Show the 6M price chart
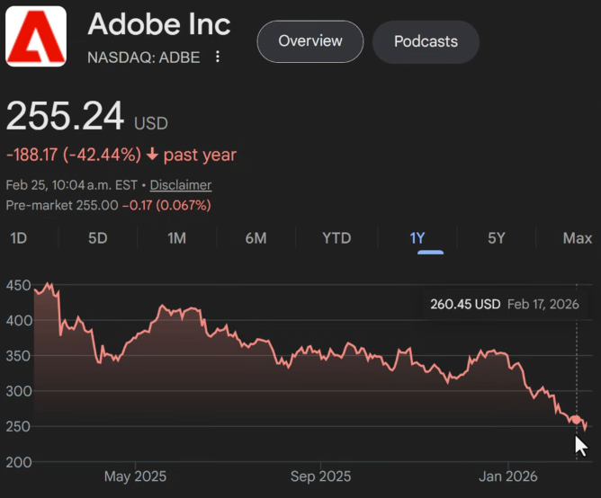 (x=256, y=238)
